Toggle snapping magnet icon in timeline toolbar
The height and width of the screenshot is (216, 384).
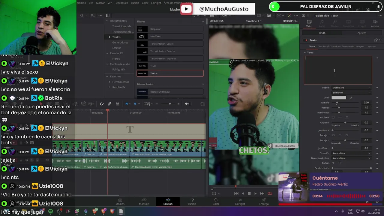tap(102, 104)
